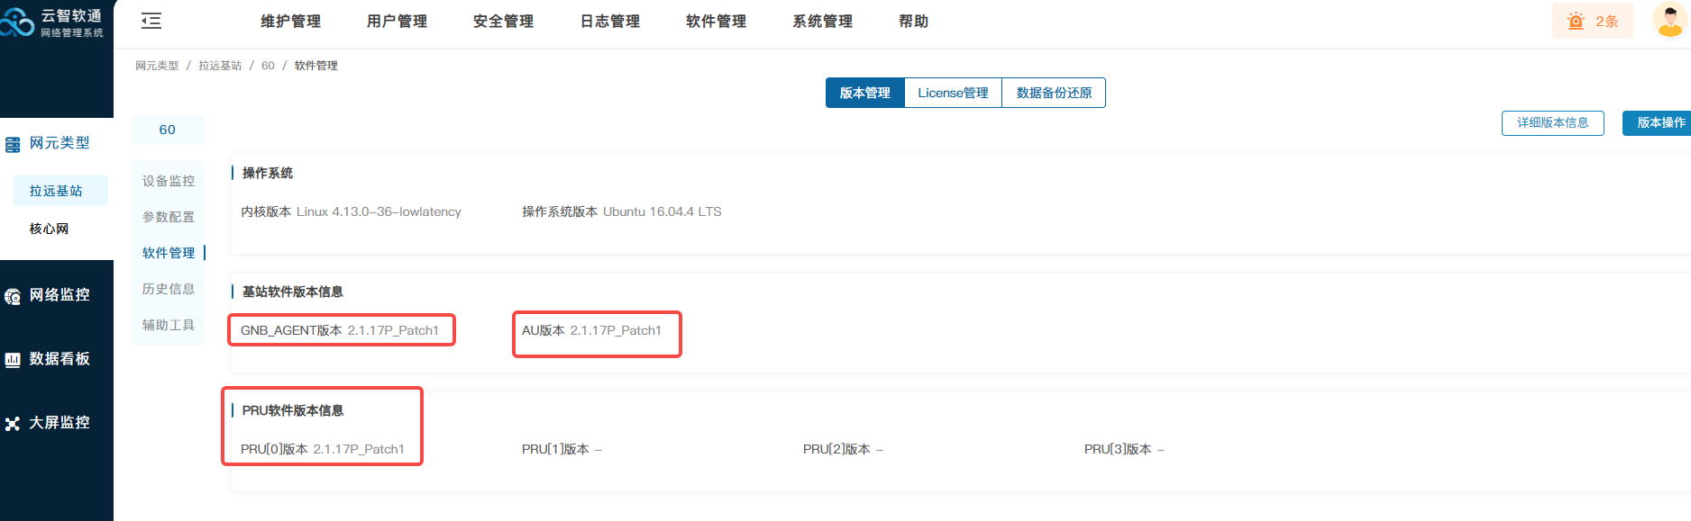Open the 用户管理 menu

[397, 22]
